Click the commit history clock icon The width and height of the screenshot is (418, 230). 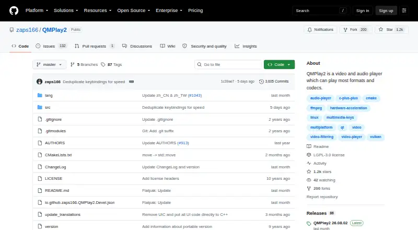[261, 82]
